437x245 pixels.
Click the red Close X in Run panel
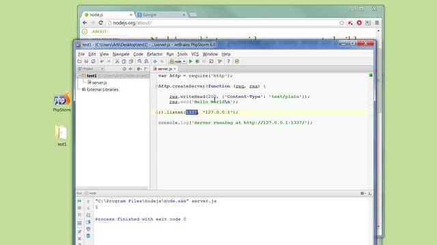[x=79, y=239]
